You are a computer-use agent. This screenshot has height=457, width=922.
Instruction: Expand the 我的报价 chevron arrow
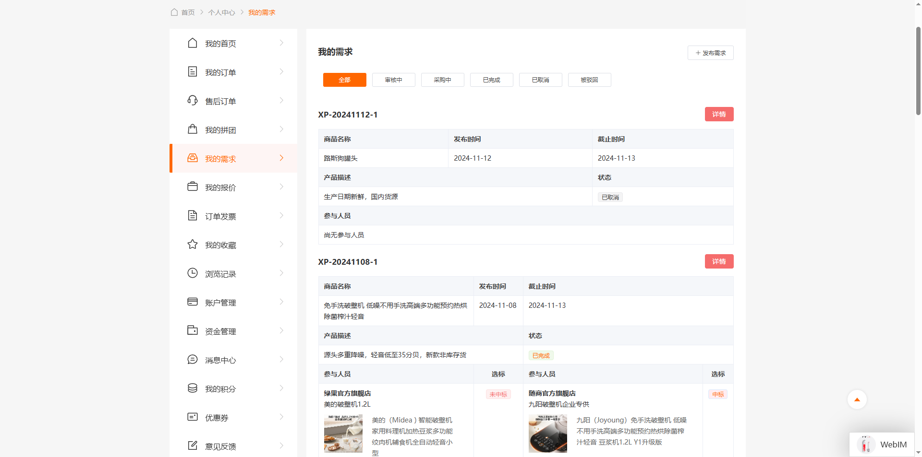pos(281,187)
